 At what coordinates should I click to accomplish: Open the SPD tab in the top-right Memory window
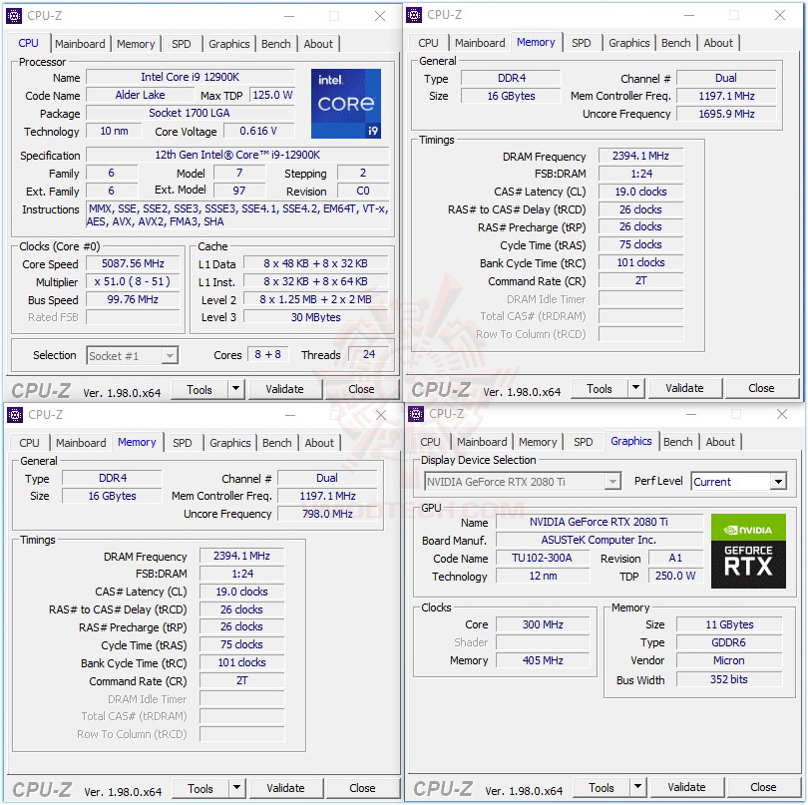point(581,43)
